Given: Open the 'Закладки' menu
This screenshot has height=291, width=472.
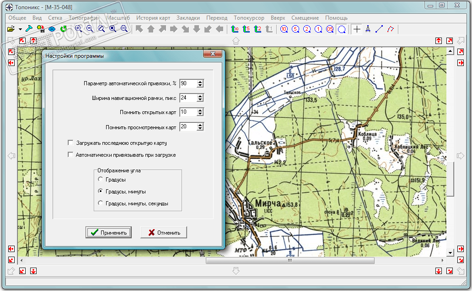Looking at the screenshot, I should (x=188, y=18).
